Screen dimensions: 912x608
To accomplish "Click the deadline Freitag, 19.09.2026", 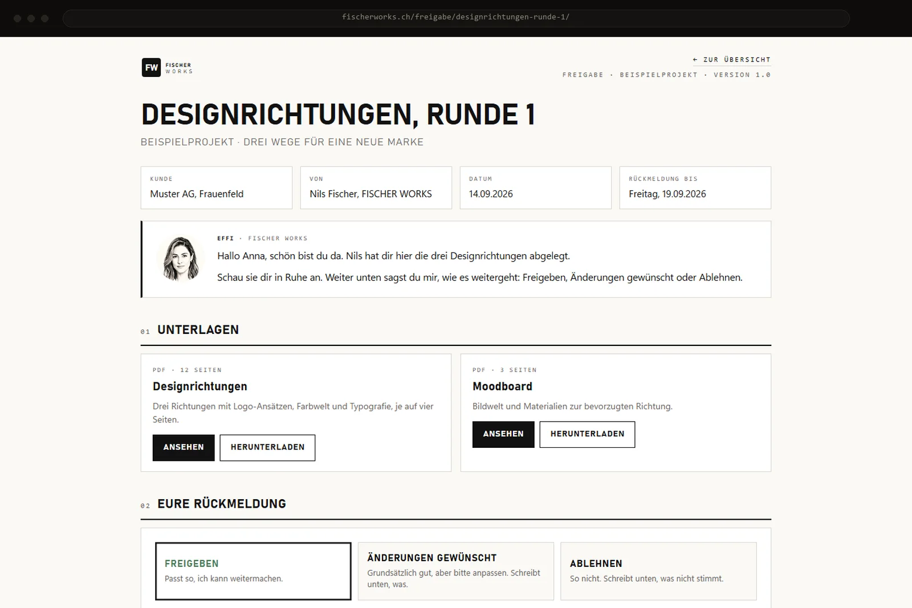I will 667,194.
